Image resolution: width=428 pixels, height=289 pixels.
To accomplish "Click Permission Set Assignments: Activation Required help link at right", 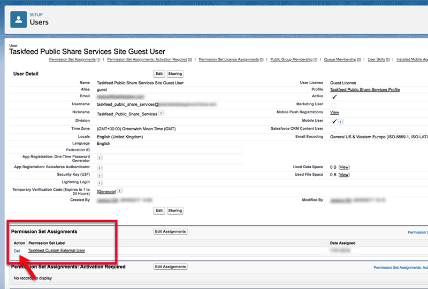I will pos(401,268).
